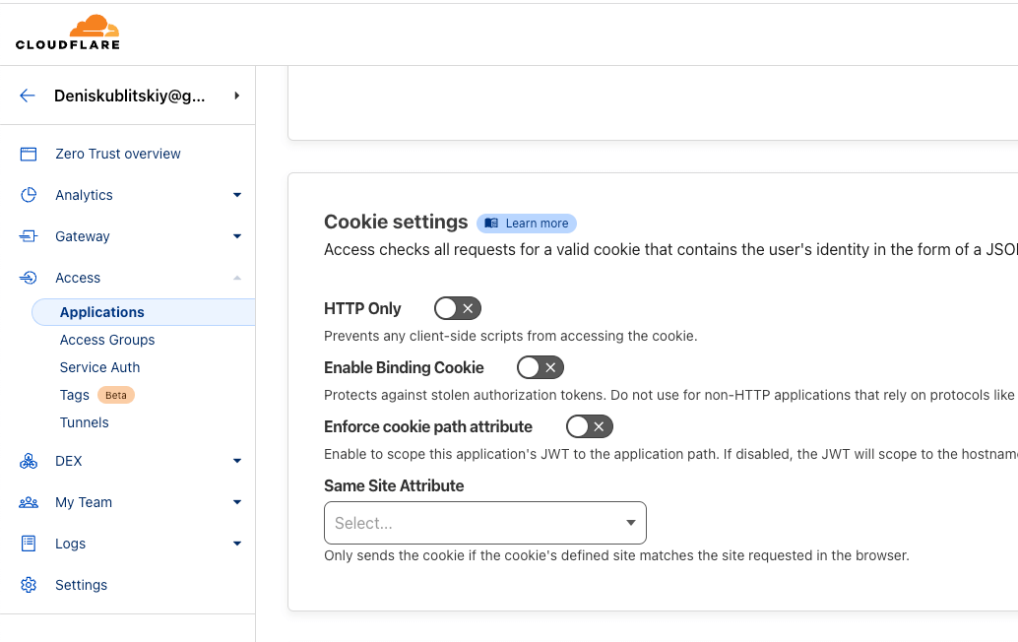Open the Same Site Attribute dropdown

point(484,523)
